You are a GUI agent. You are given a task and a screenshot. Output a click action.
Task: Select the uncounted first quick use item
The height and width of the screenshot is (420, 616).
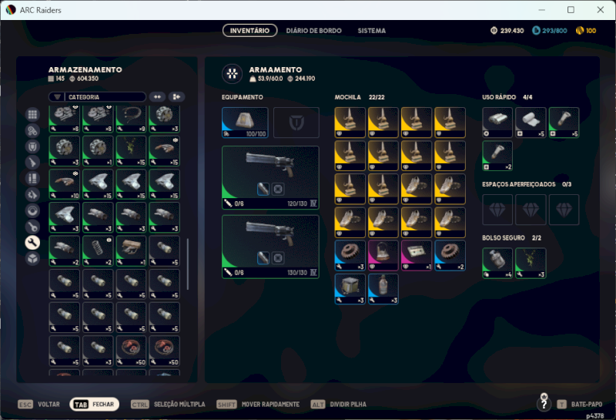pos(497,123)
